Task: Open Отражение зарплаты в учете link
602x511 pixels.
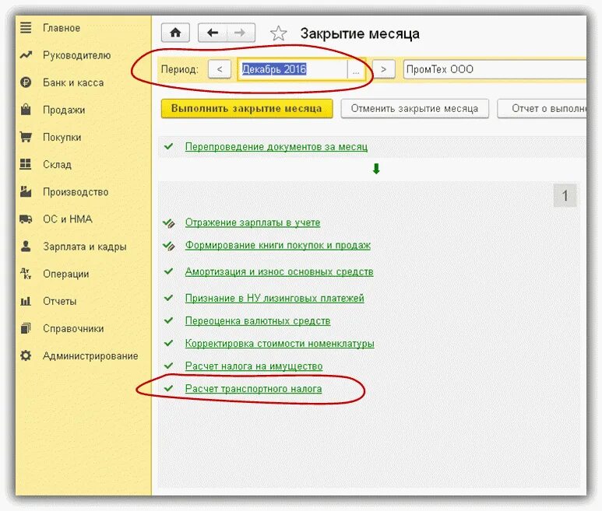Action: (x=252, y=222)
